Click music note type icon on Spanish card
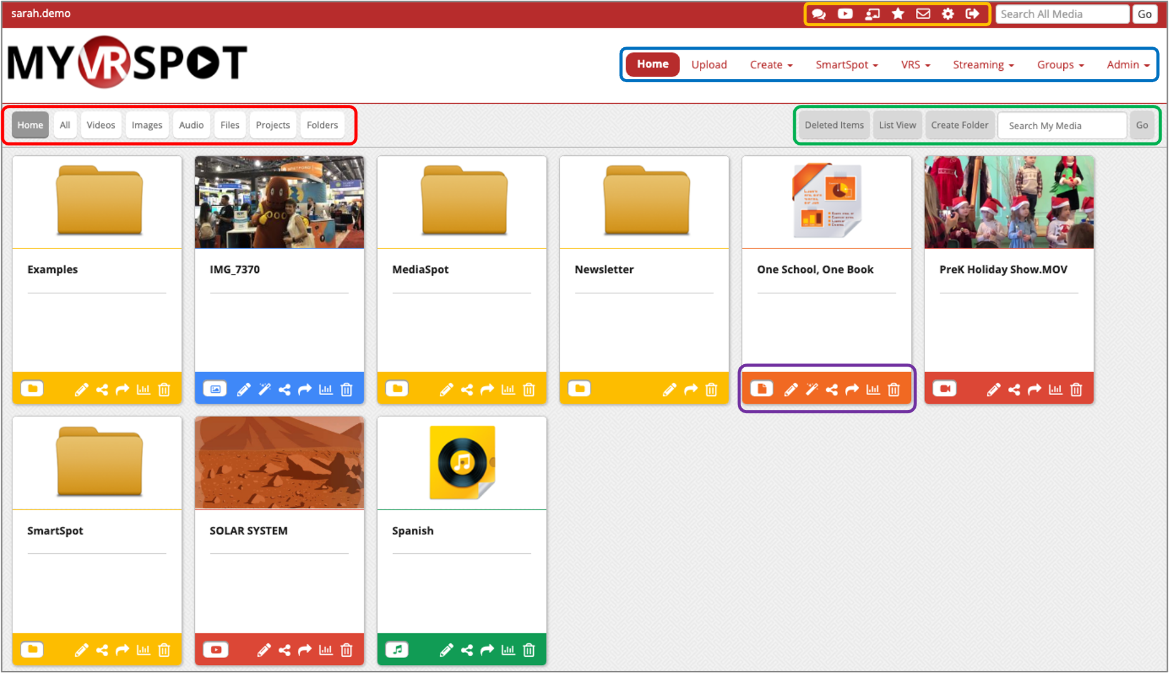The image size is (1169, 673). [397, 650]
